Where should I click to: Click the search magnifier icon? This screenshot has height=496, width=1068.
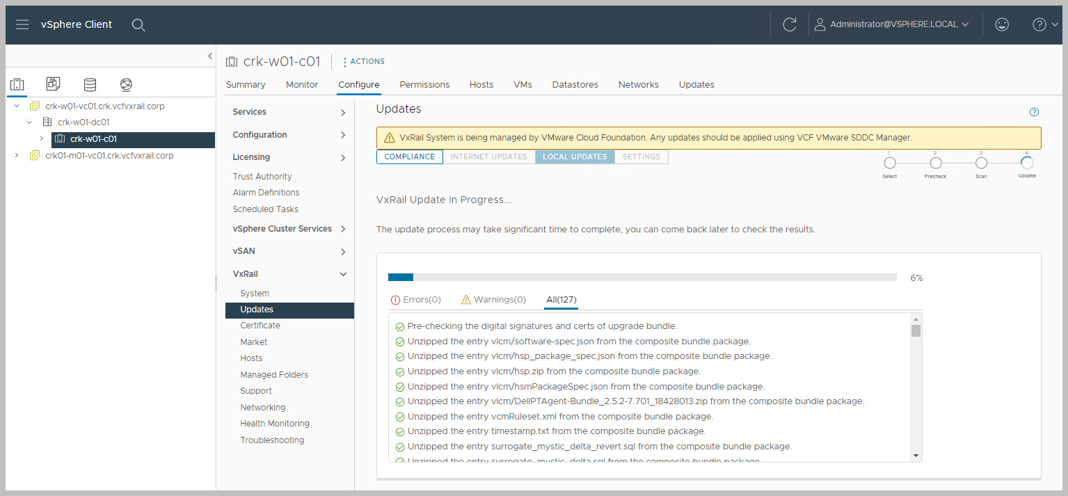[x=138, y=25]
